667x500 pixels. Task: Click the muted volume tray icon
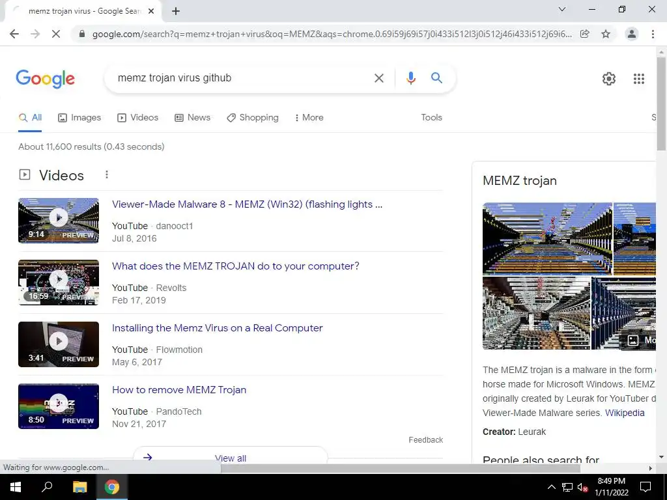pyautogui.click(x=582, y=487)
